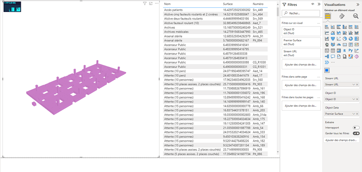Remove the Stream URL field with X
The height and width of the screenshot is (172, 362).
pos(357,85)
